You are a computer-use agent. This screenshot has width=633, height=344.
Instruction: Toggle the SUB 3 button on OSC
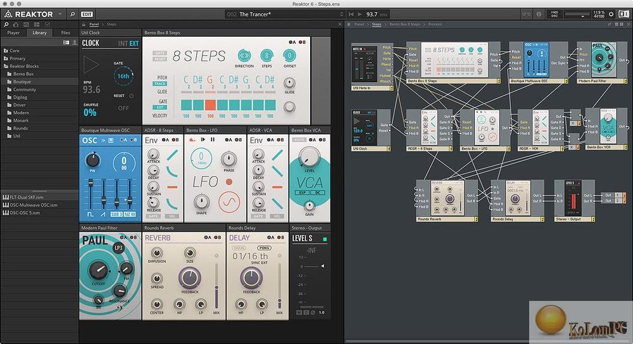[x=116, y=214]
